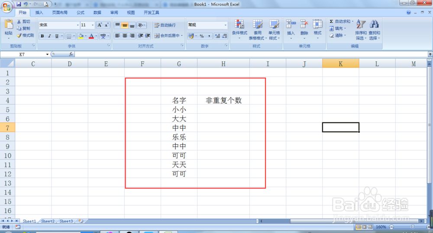The height and width of the screenshot is (233, 433).
Task: Open Fill (填充) dropdown
Action: 337,29
